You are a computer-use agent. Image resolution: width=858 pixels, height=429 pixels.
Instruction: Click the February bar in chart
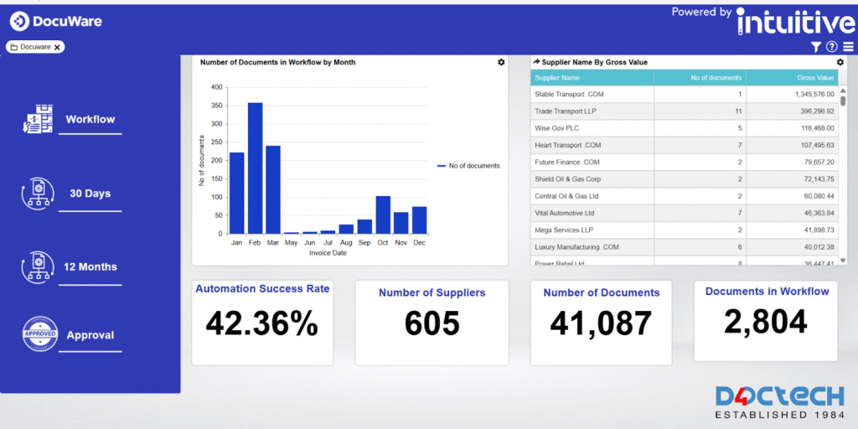pyautogui.click(x=255, y=168)
